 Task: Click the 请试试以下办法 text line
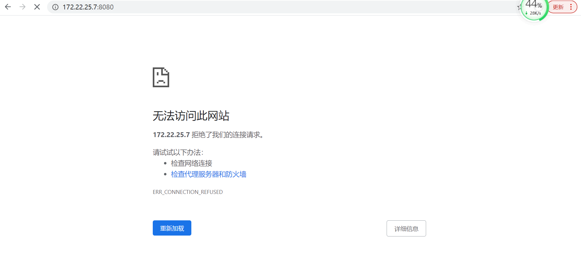point(178,152)
